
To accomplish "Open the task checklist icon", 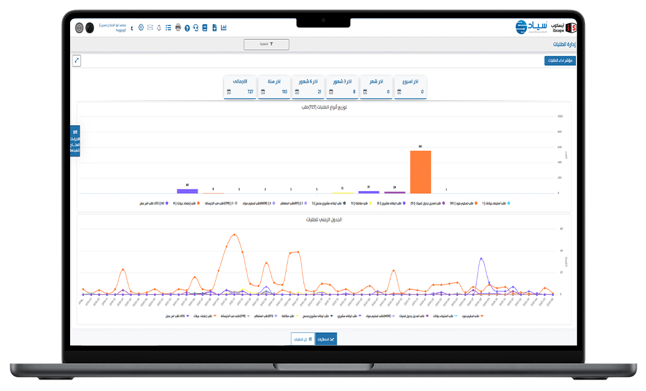I will pos(169,28).
